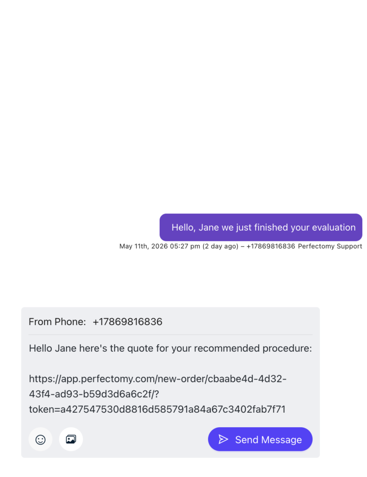Image resolution: width=367 pixels, height=477 pixels.
Task: Open the emoji picker smiley icon
Action: click(41, 439)
